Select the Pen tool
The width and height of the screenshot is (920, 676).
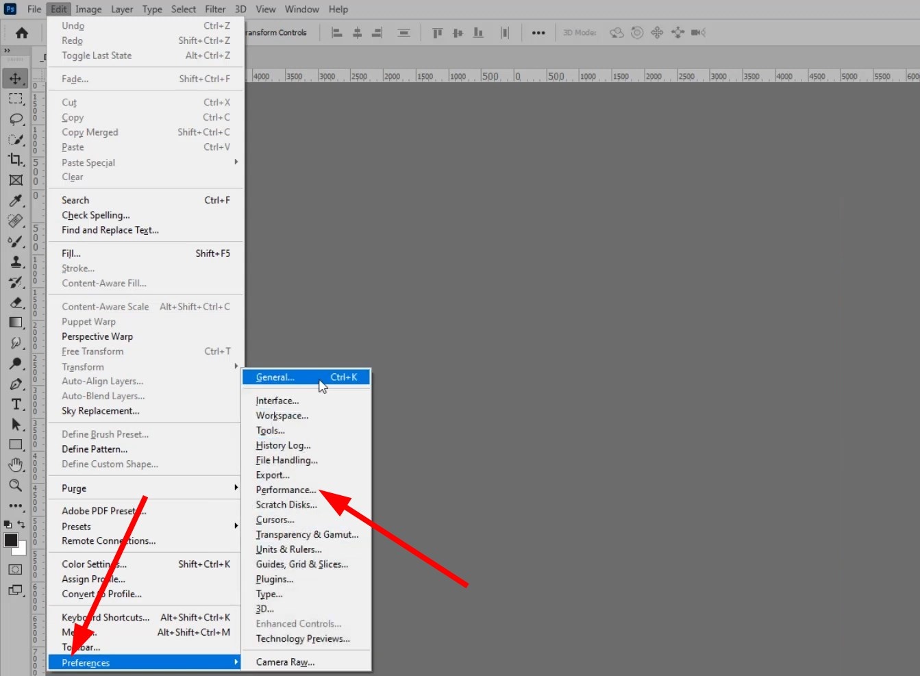coord(15,384)
